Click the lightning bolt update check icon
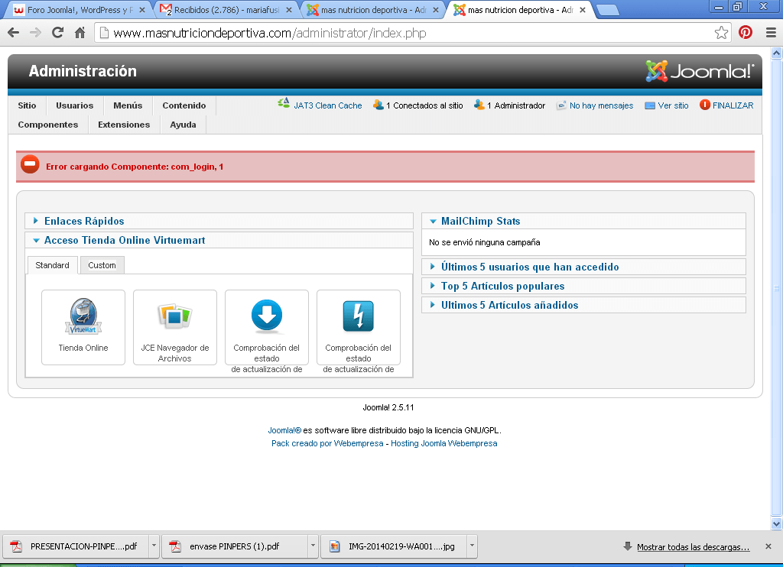783x567 pixels. (358, 316)
